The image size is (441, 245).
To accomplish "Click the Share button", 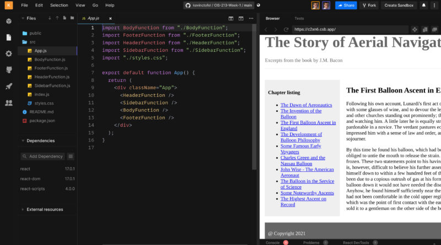I will click(346, 6).
